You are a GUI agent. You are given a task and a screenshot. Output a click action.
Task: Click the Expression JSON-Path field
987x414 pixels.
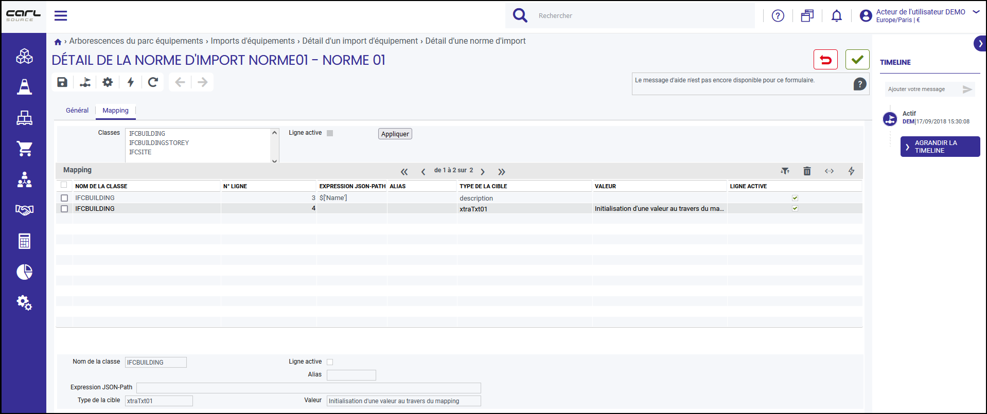coord(309,388)
